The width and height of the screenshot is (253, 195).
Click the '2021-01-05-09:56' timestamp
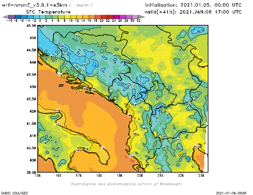tap(231, 193)
